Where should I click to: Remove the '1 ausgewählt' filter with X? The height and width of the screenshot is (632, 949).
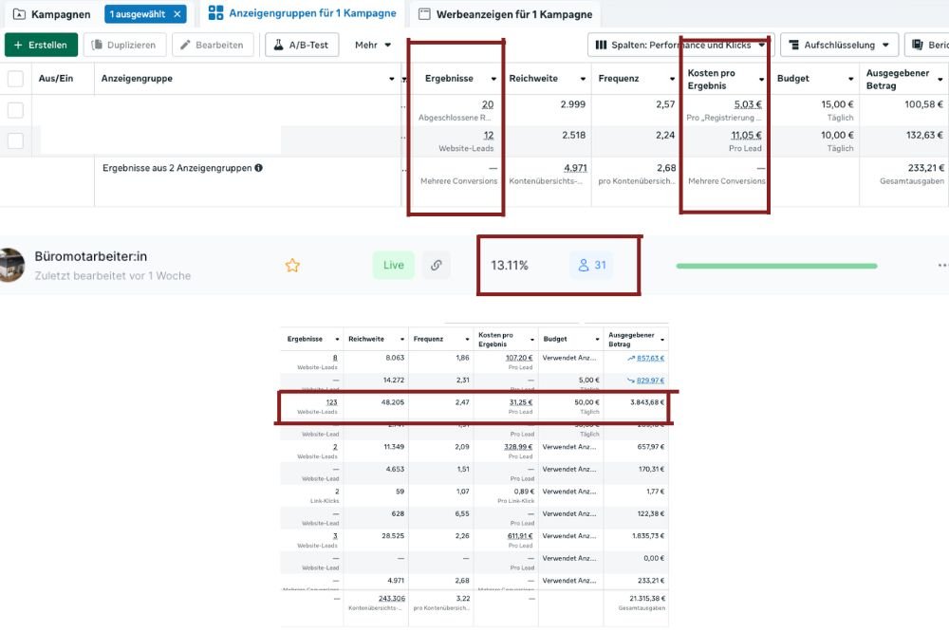click(x=177, y=14)
